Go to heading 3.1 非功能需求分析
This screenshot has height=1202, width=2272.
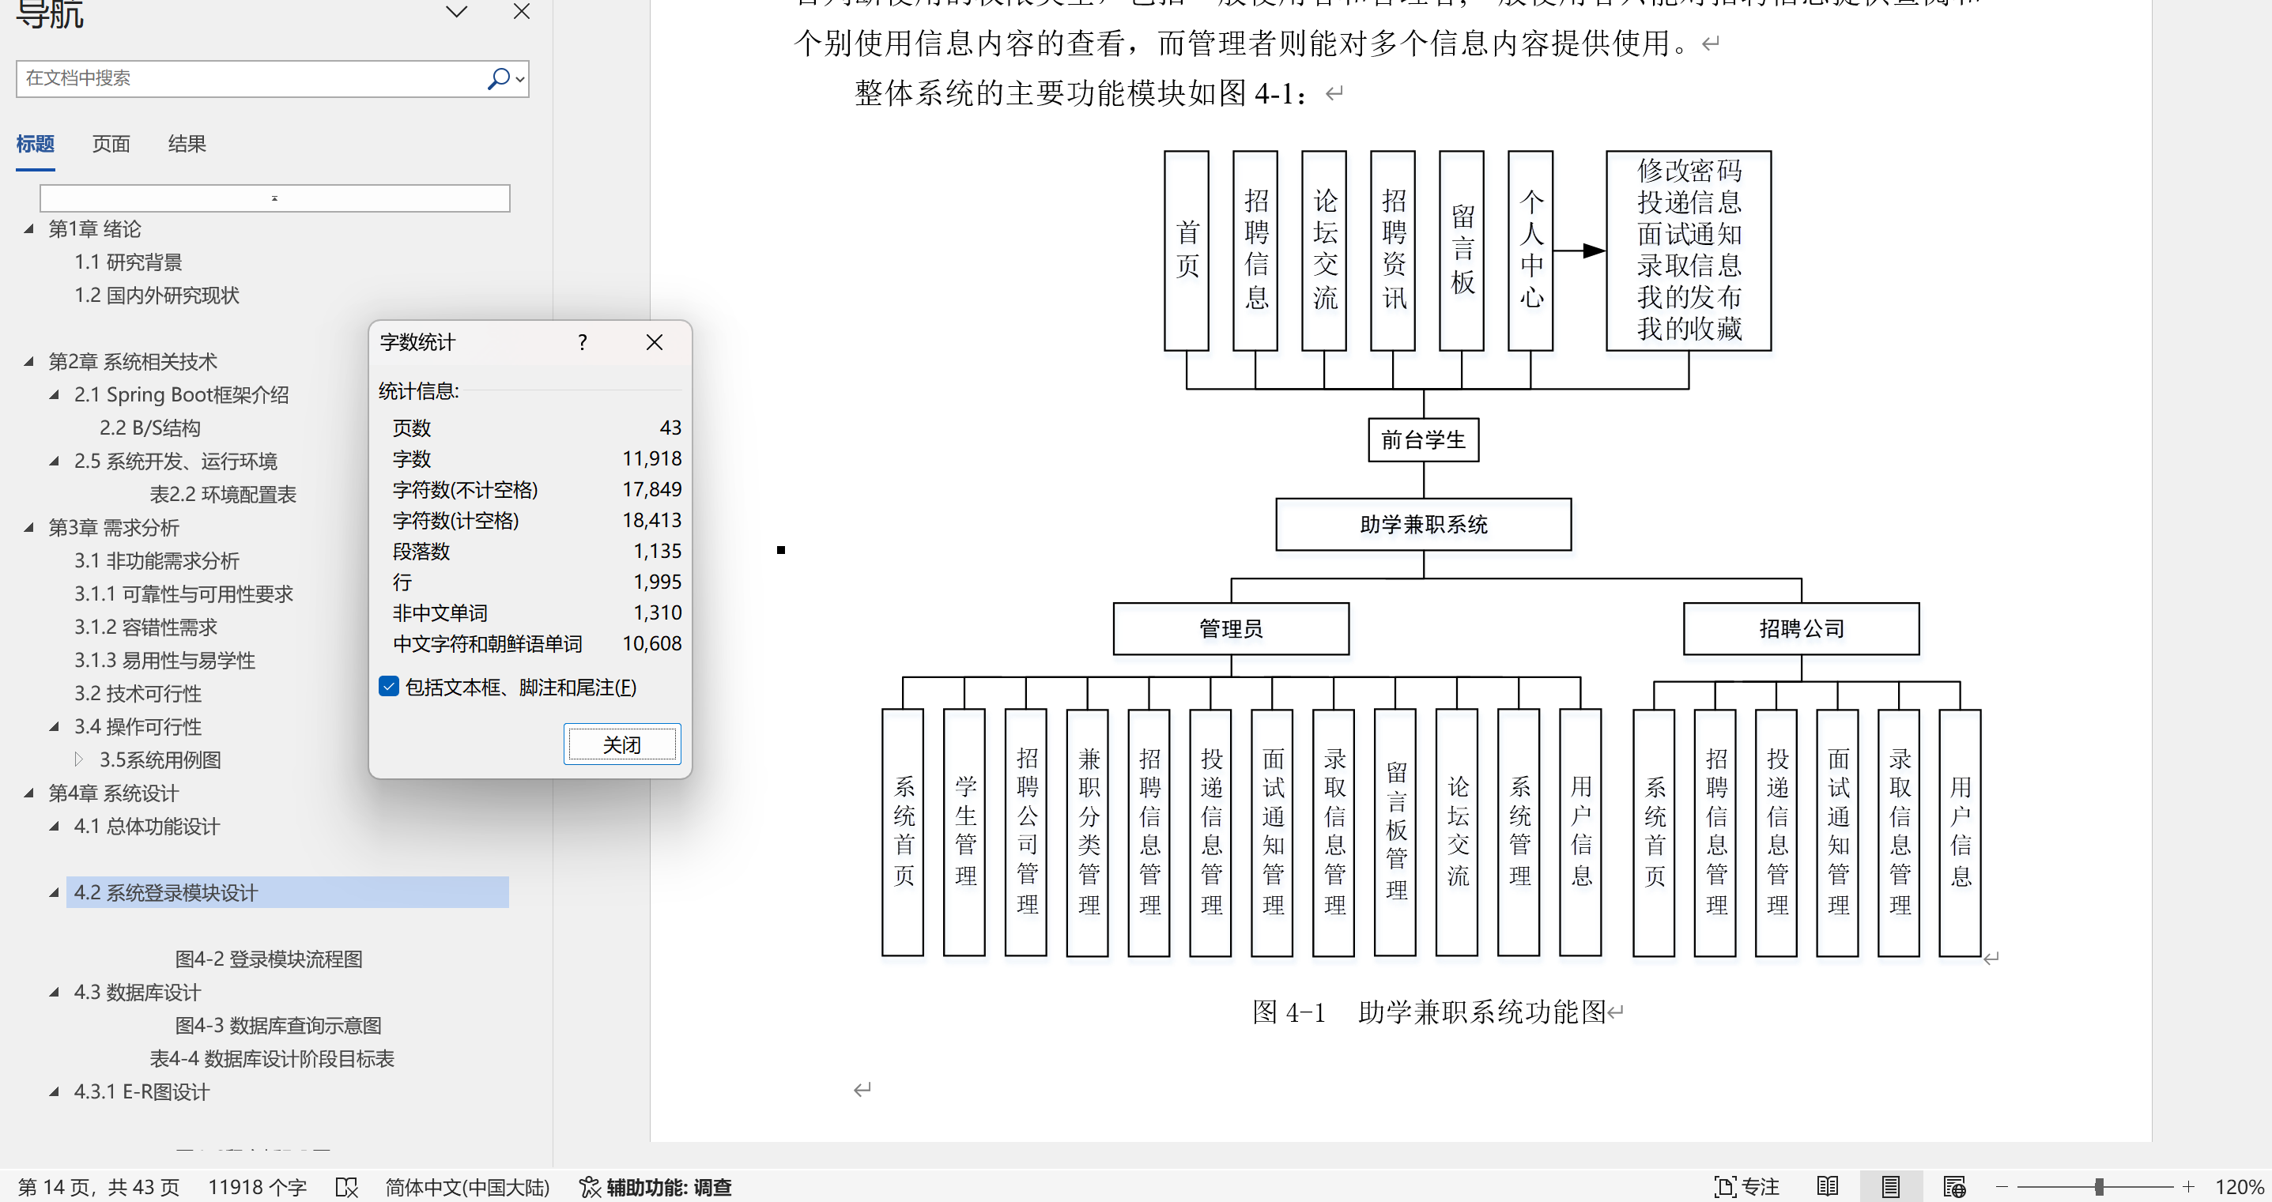[156, 561]
